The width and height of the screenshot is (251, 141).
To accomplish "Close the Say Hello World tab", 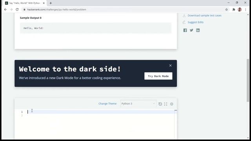I will (44, 3).
